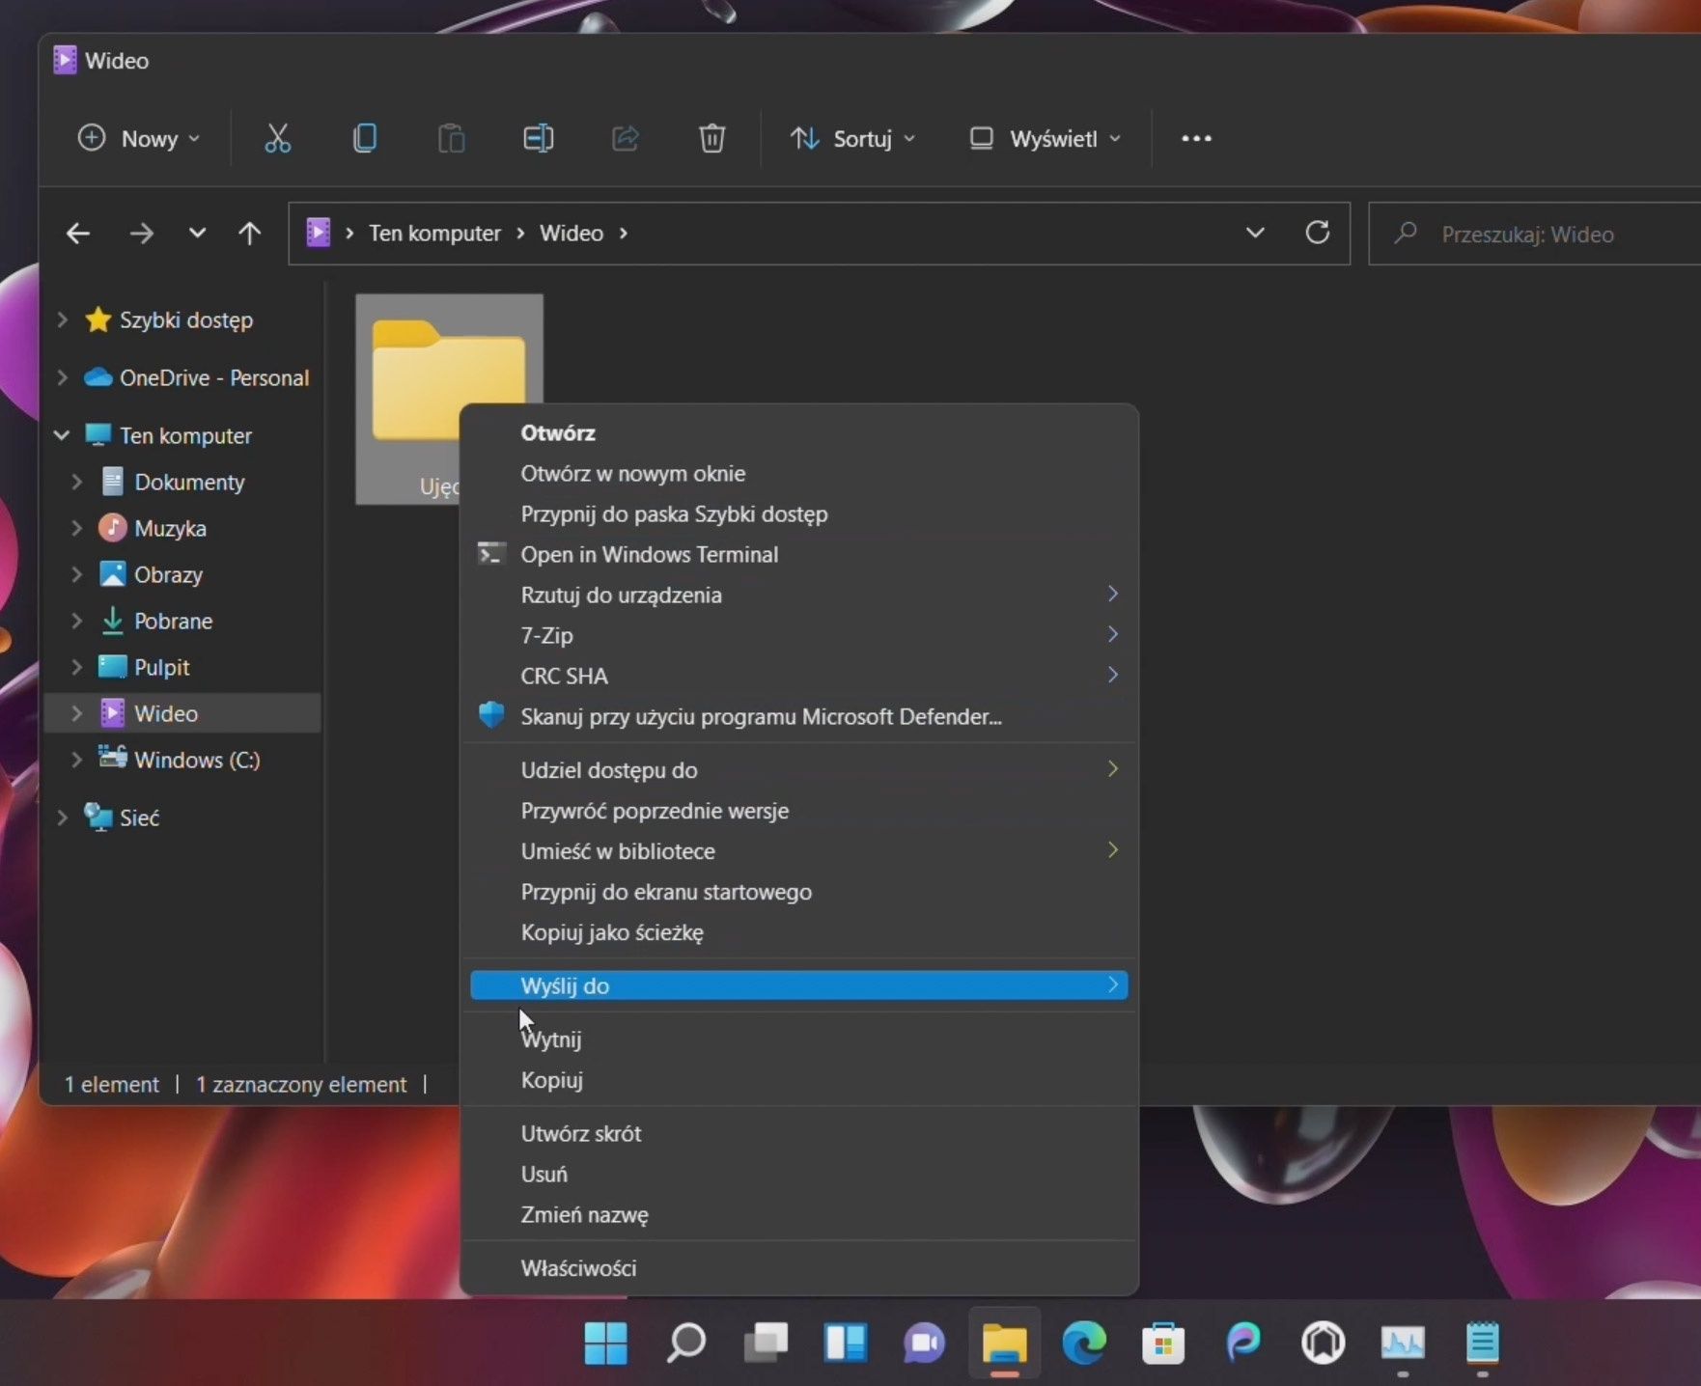The width and height of the screenshot is (1701, 1386).
Task: Click the Nowy button
Action: [x=139, y=138]
